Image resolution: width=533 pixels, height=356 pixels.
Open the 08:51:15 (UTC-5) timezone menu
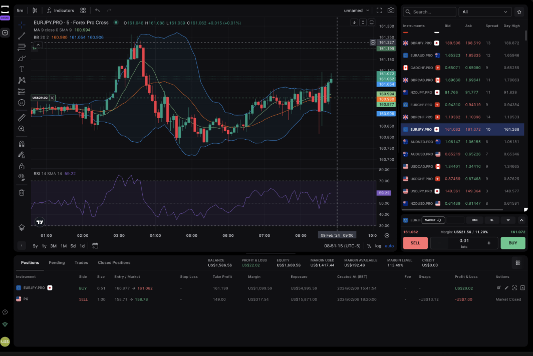342,246
